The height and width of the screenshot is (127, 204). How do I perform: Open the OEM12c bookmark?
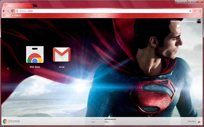(17, 16)
